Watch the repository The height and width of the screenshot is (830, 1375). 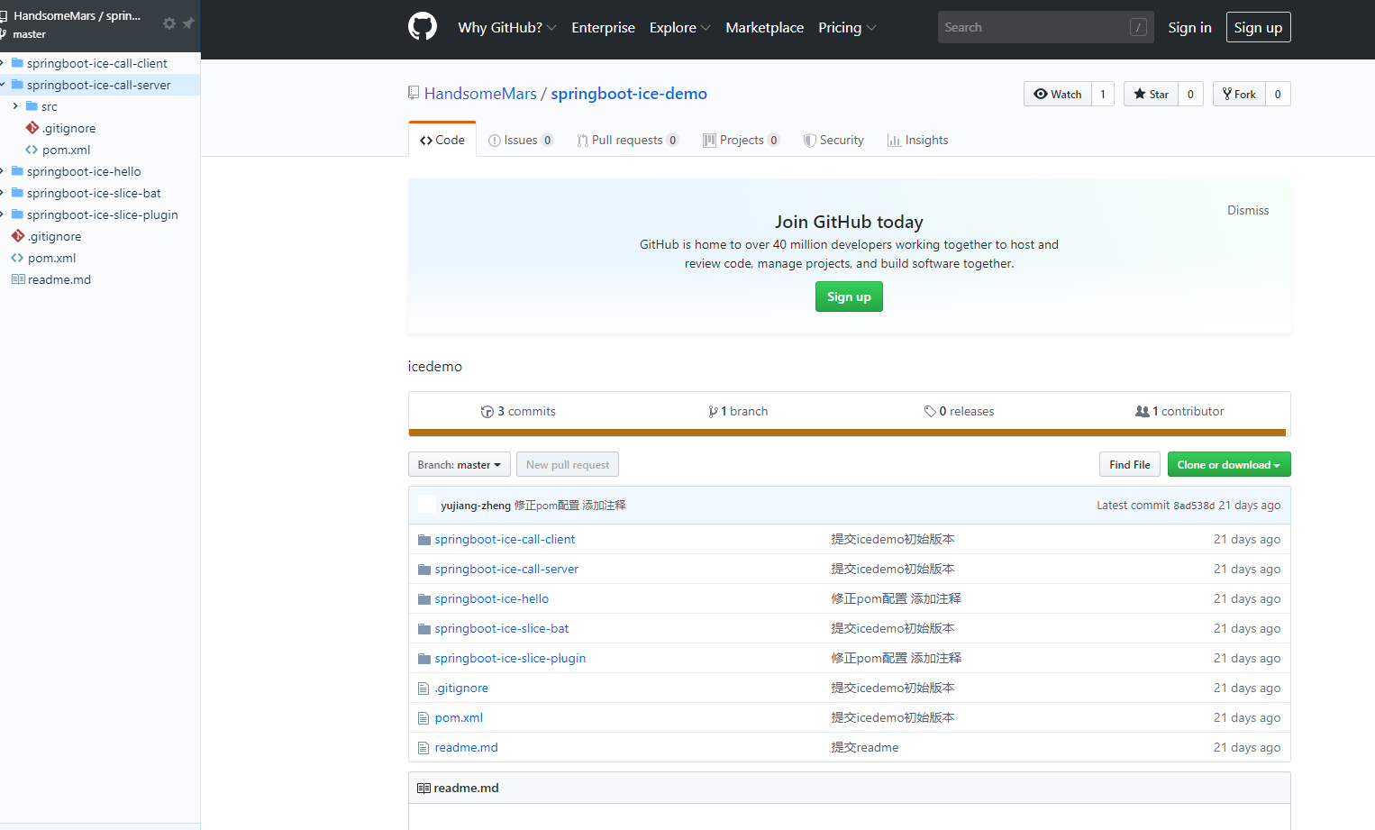1058,94
